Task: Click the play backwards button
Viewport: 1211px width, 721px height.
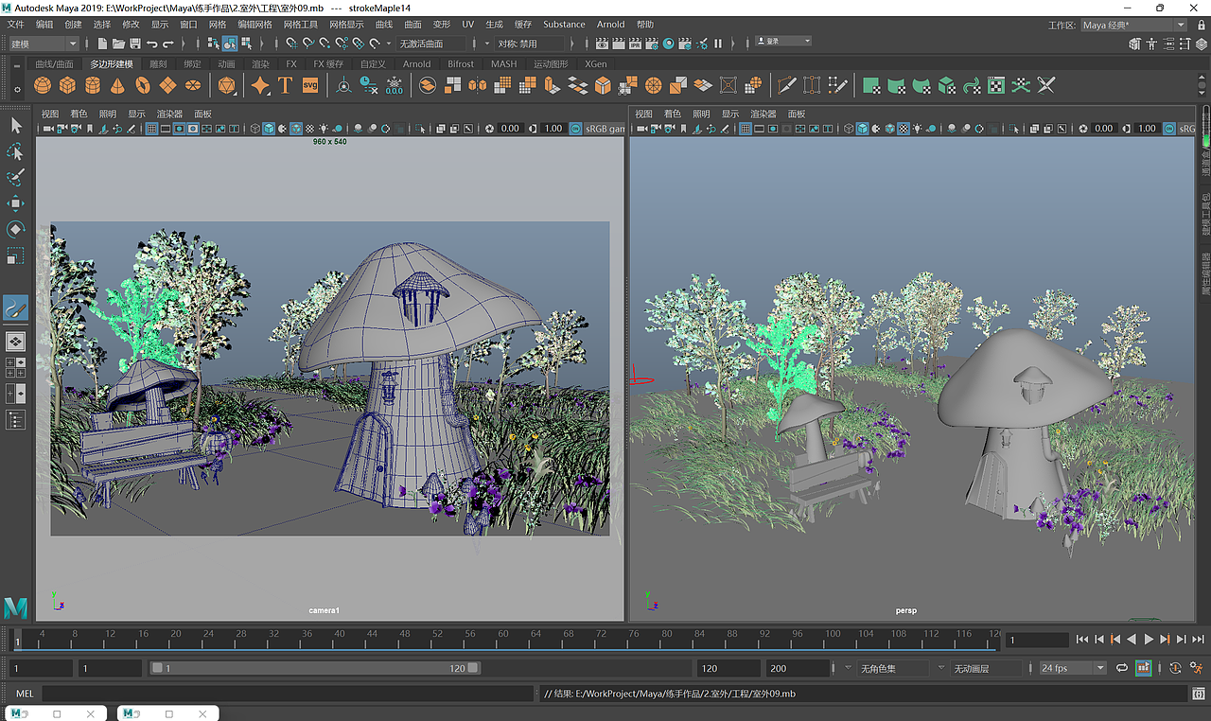Action: pyautogui.click(x=1132, y=640)
